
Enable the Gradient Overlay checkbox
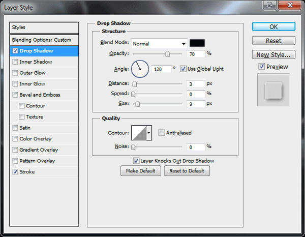click(x=15, y=150)
